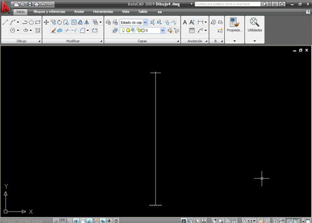The width and height of the screenshot is (312, 223).
Task: Open the Estado de cap layer state dropdown
Action: [x=145, y=22]
